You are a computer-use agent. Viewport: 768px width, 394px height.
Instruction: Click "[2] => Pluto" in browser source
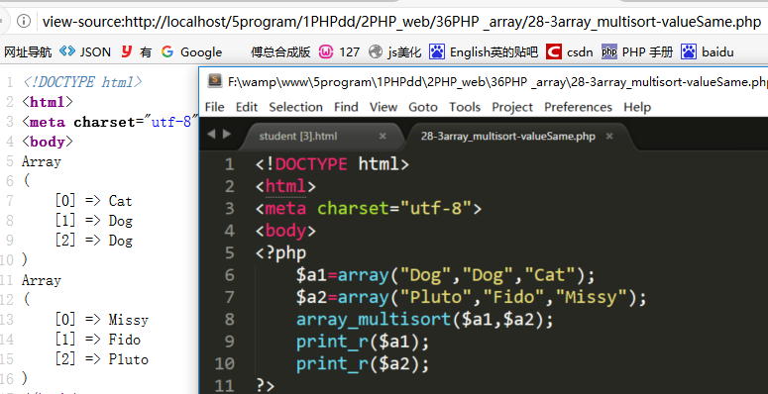[x=101, y=359]
